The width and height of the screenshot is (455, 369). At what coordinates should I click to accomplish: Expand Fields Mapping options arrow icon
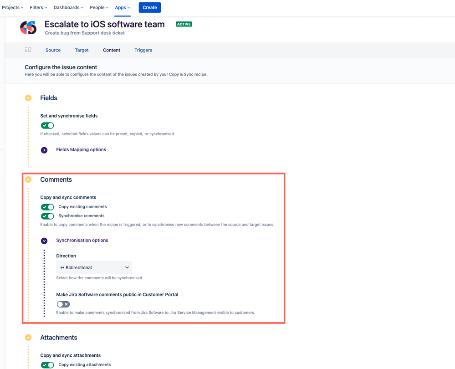(44, 150)
